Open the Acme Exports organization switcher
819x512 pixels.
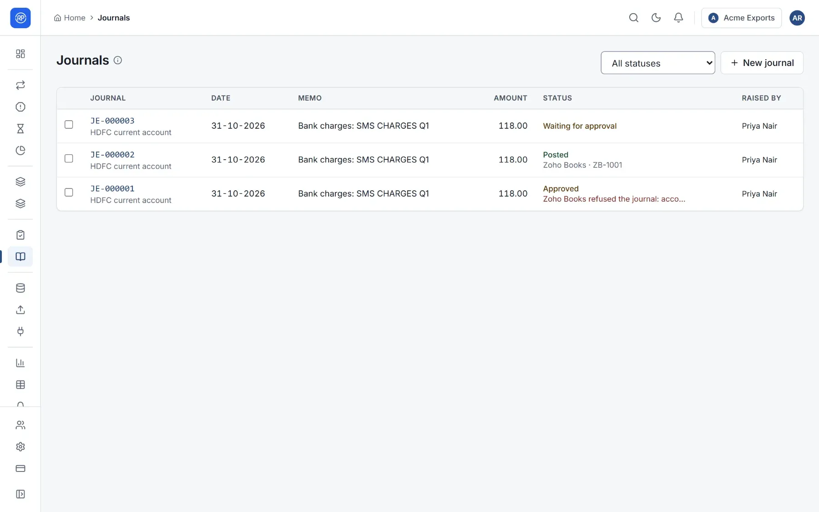(742, 18)
